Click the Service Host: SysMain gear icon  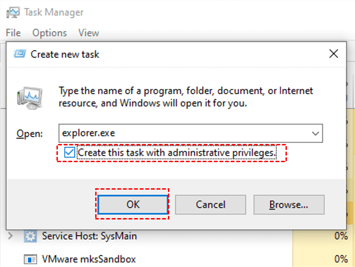[x=30, y=236]
